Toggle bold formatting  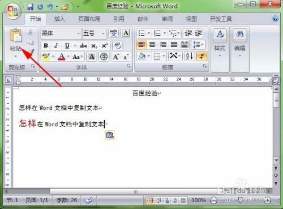(46, 45)
